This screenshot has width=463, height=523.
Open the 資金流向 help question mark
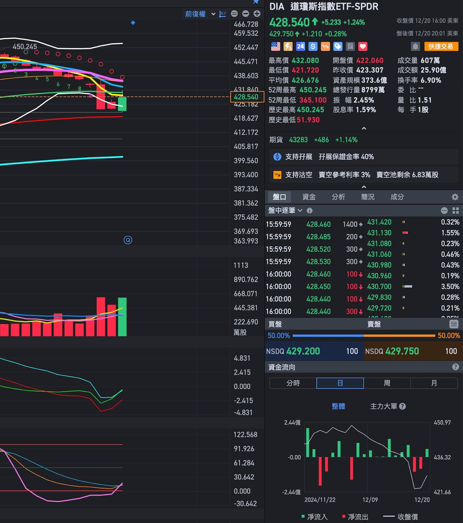(455, 367)
